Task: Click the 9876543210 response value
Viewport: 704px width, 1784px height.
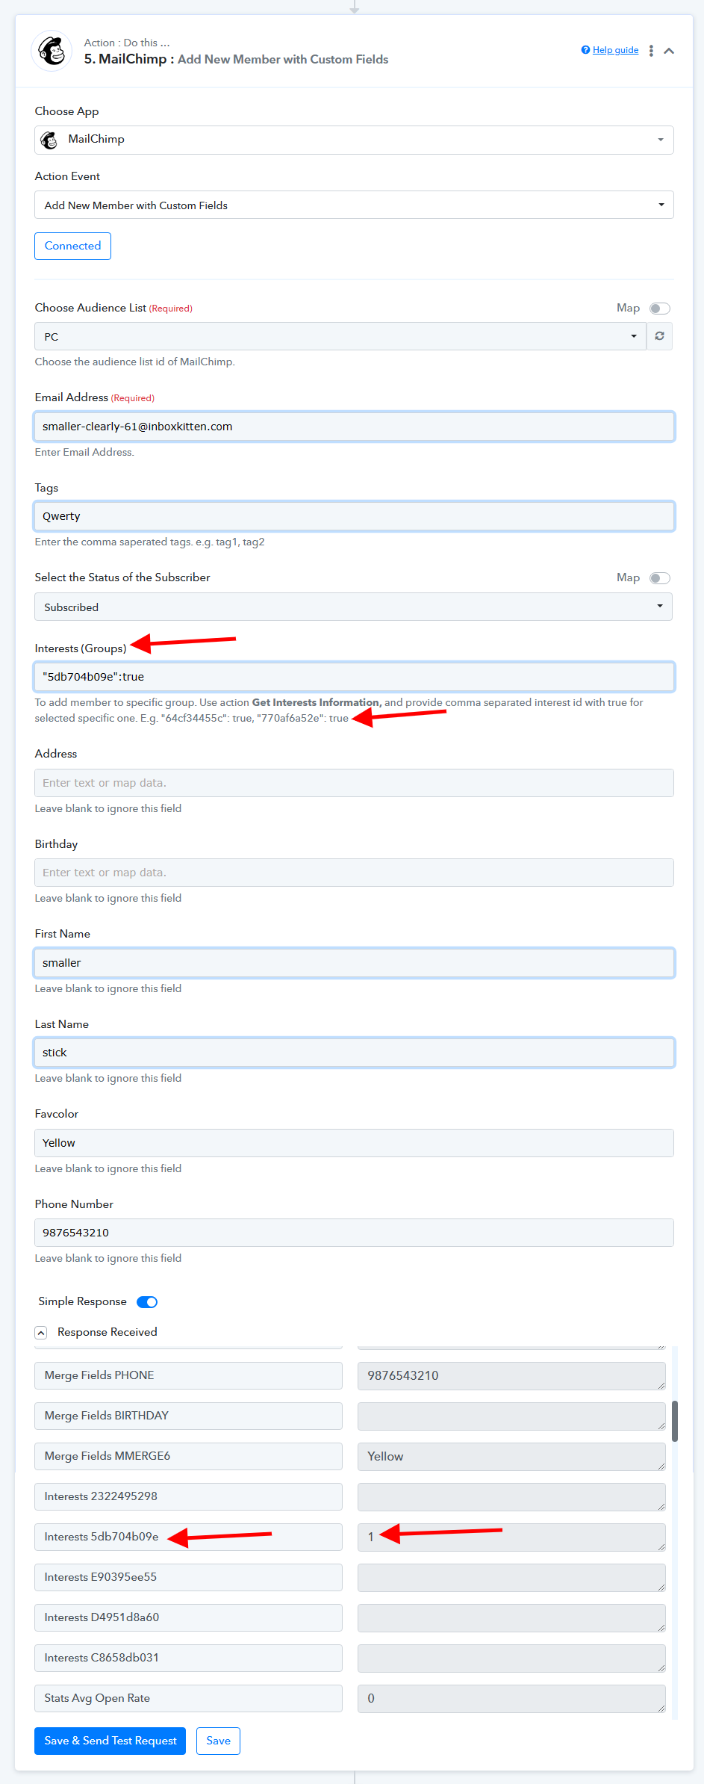Action: pos(511,1375)
